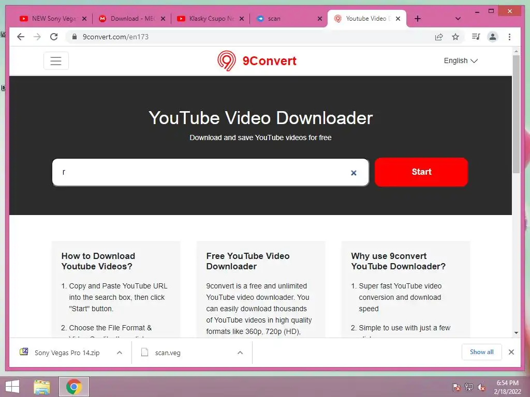Open the media controls icon in toolbar
530x397 pixels.
476,37
